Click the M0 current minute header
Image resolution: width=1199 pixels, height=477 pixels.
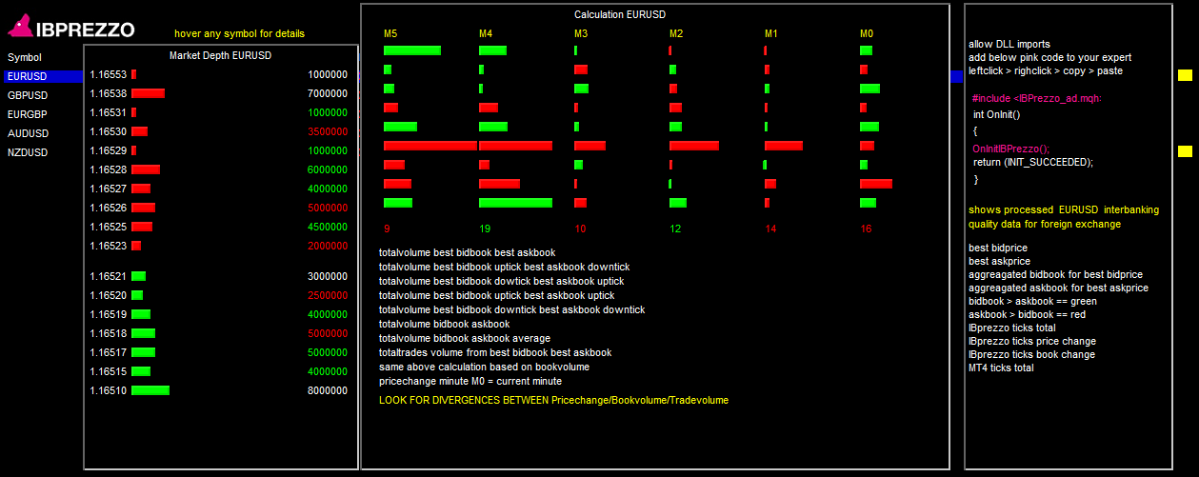click(867, 34)
